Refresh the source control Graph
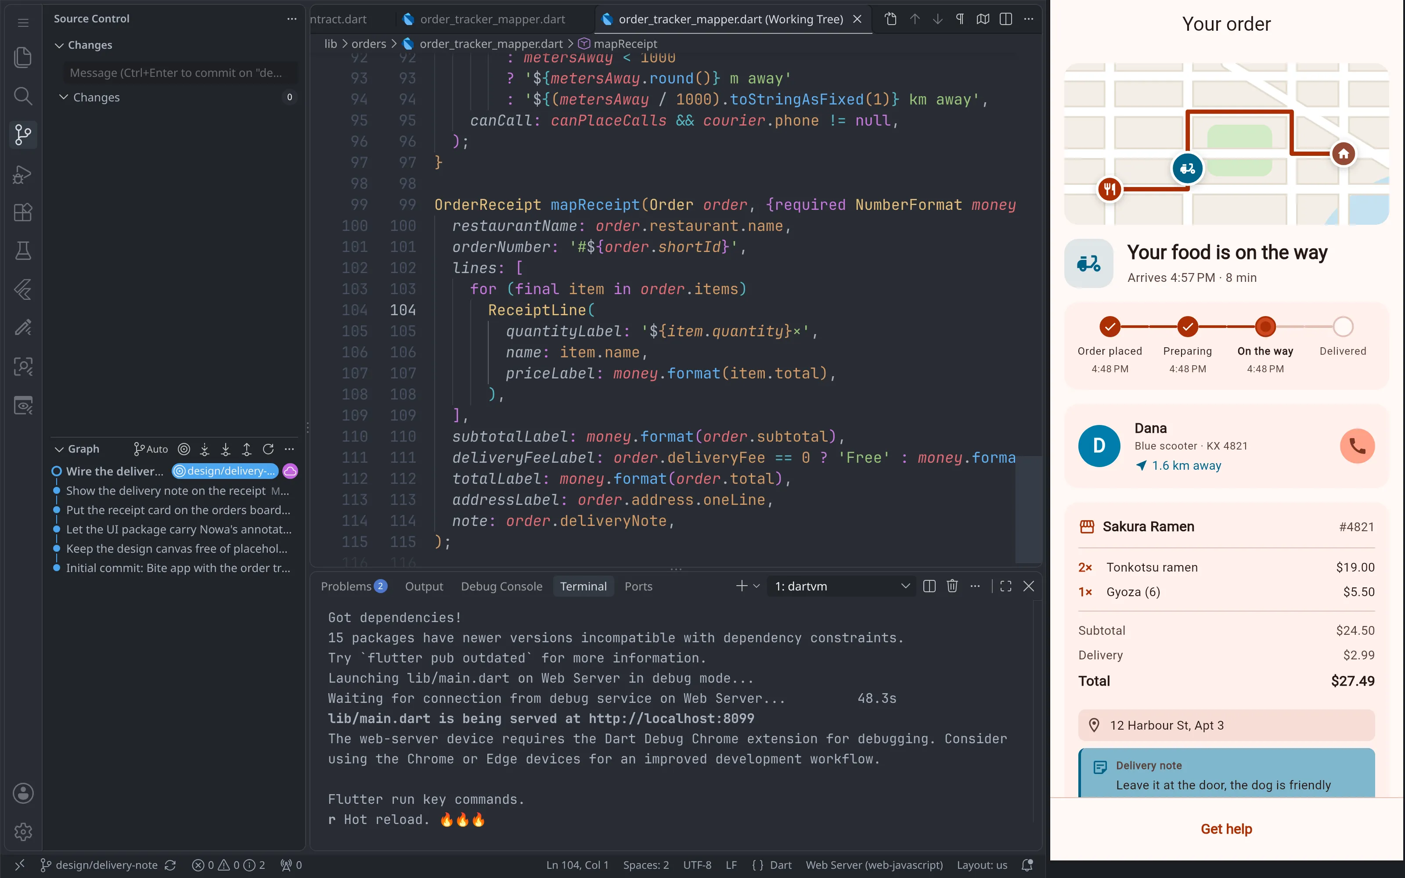 pyautogui.click(x=268, y=449)
